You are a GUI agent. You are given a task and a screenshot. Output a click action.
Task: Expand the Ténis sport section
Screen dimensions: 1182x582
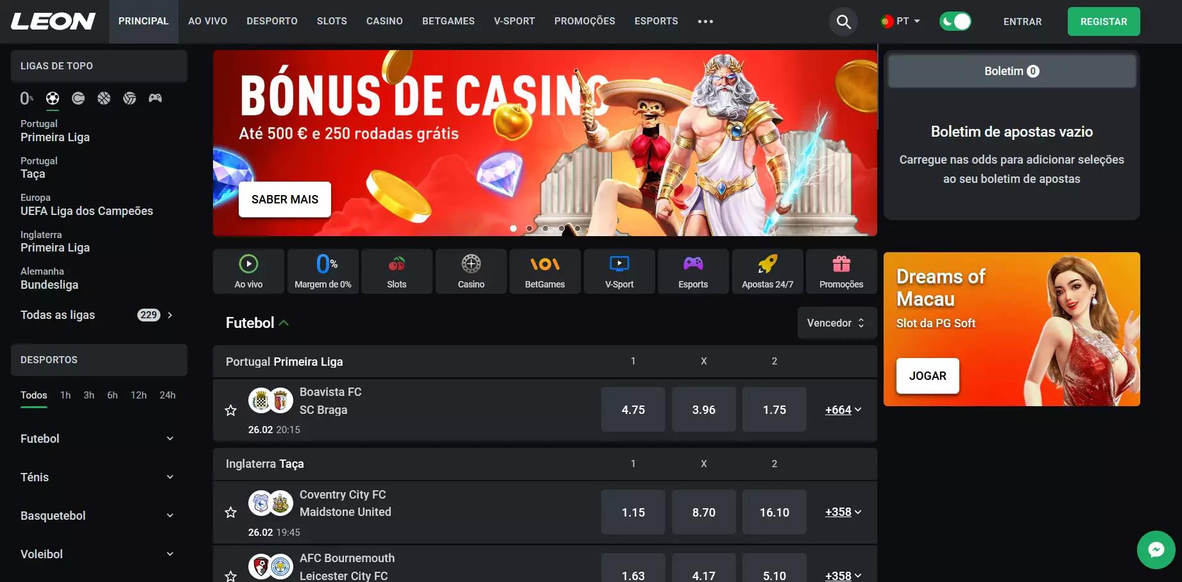coord(98,477)
